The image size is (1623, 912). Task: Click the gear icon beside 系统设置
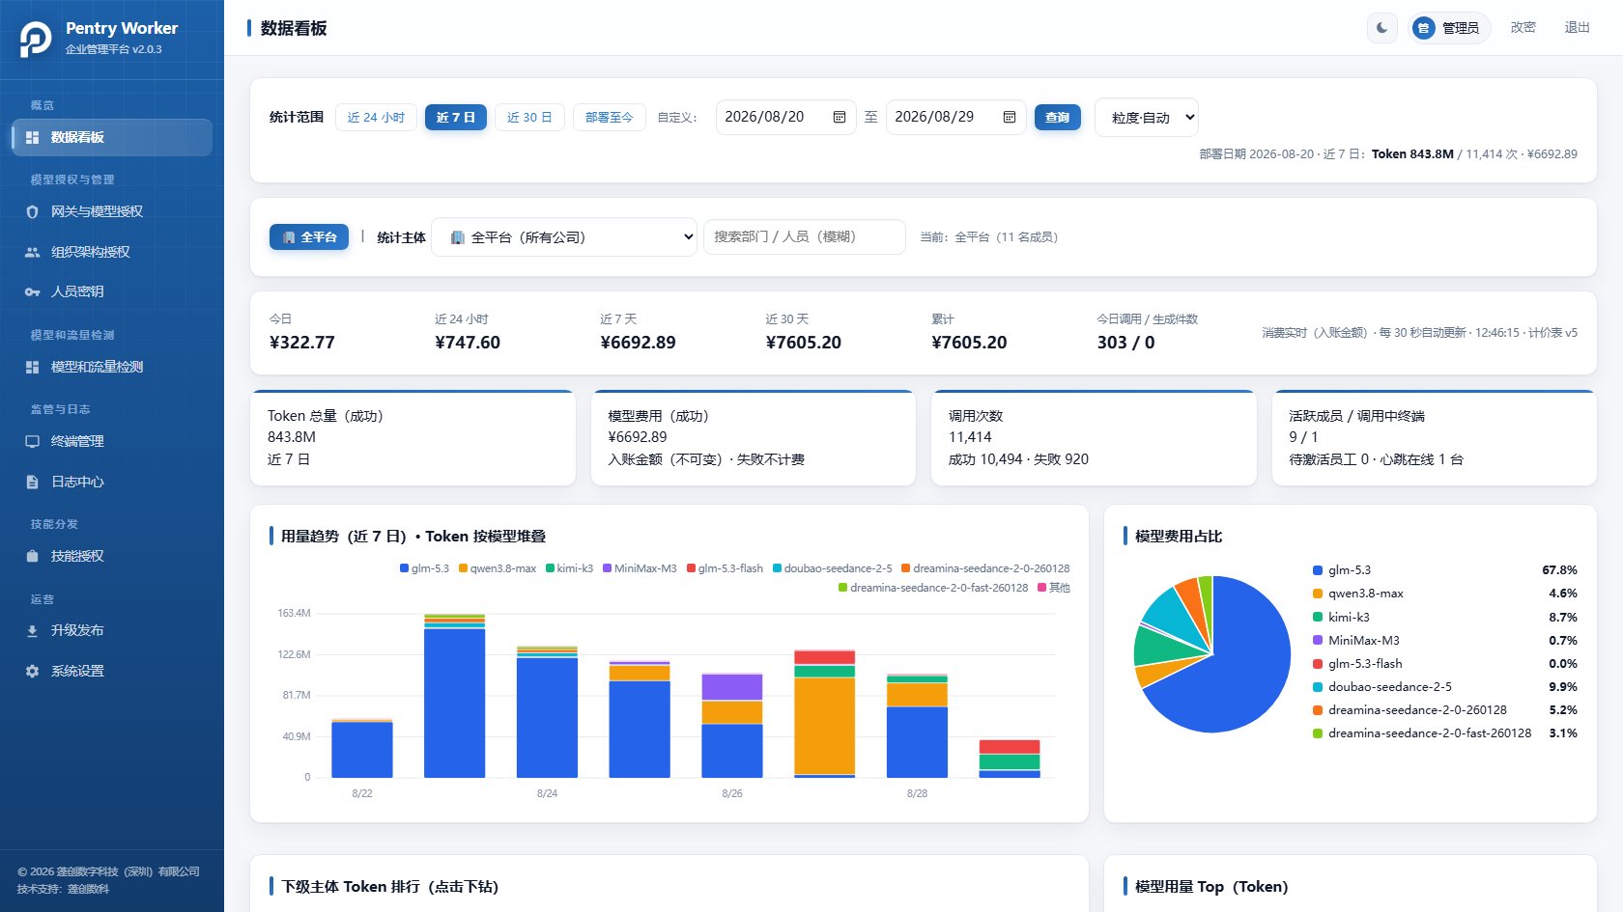(32, 671)
